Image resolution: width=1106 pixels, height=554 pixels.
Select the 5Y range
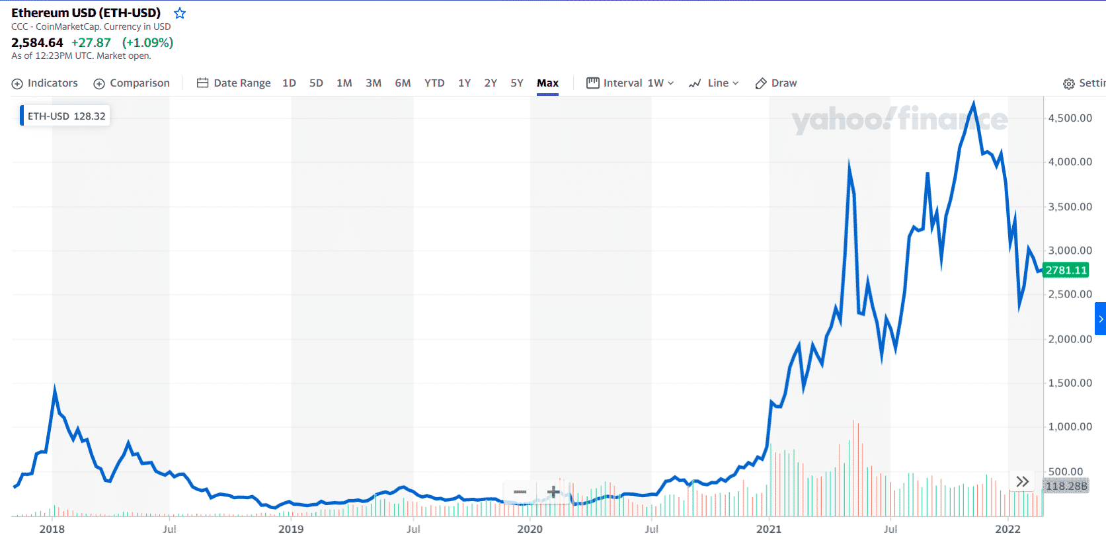tap(517, 83)
